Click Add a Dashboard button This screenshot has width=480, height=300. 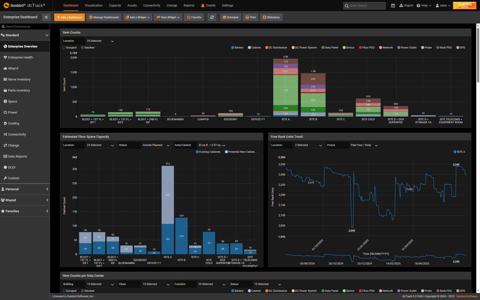[69, 17]
